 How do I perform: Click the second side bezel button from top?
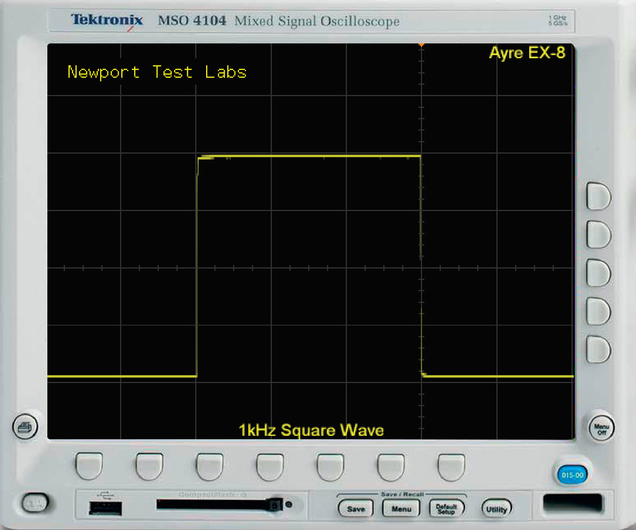click(x=598, y=234)
